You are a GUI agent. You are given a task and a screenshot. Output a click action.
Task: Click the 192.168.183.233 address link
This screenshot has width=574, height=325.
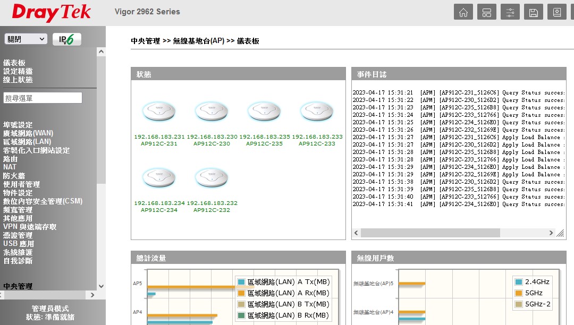pyautogui.click(x=317, y=136)
